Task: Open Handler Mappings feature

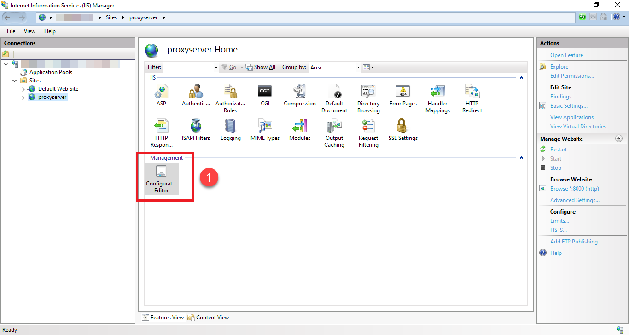Action: tap(437, 98)
